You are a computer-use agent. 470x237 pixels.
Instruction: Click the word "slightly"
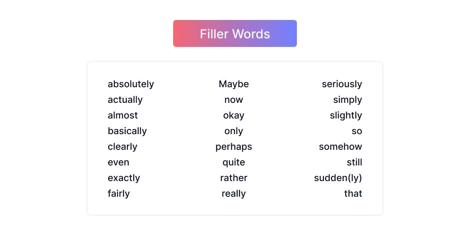(346, 115)
